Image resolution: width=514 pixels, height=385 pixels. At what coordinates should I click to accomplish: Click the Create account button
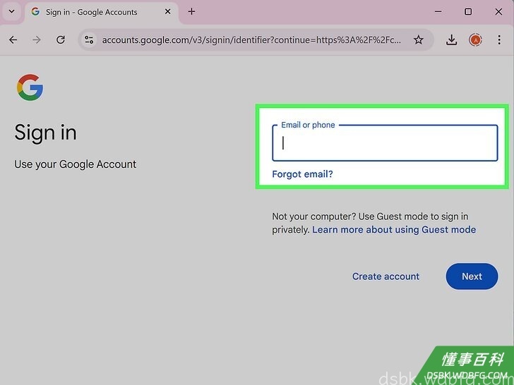pyautogui.click(x=385, y=276)
